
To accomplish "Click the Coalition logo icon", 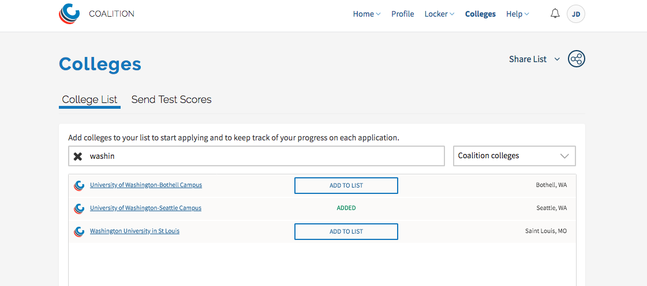I will point(69,14).
